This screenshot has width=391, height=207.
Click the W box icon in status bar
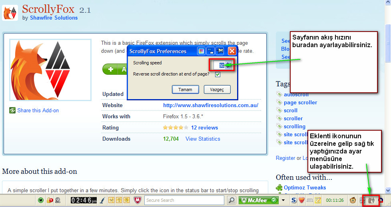click(112, 200)
